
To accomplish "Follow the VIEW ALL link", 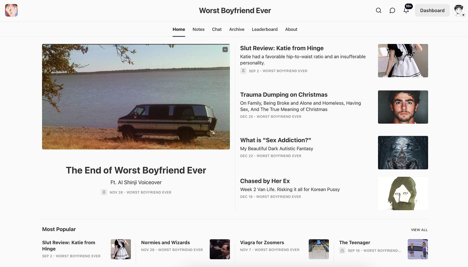I will coord(419,230).
